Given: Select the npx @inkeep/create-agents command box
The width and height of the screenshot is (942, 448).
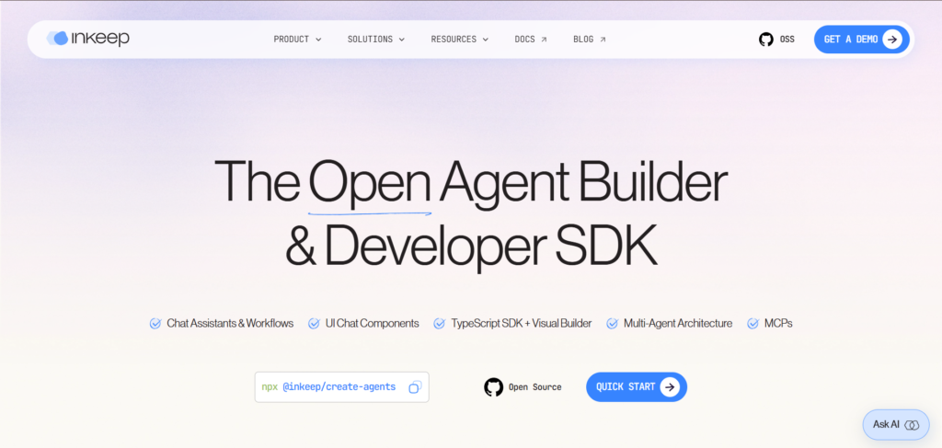Looking at the screenshot, I should 342,387.
